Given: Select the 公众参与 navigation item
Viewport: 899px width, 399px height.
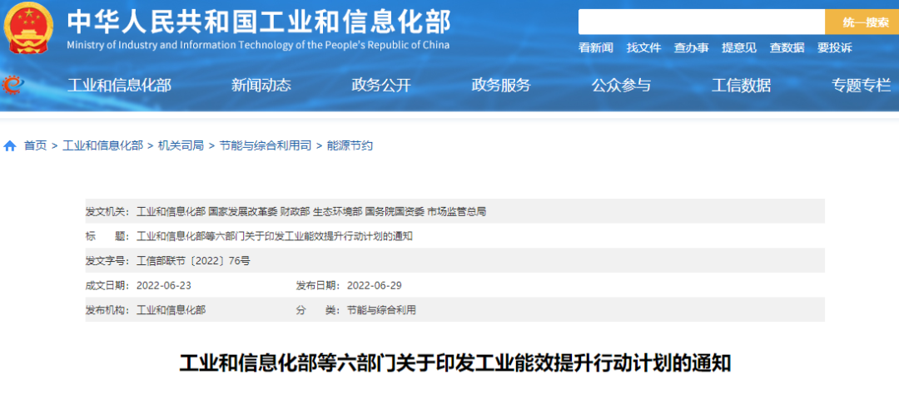Looking at the screenshot, I should [x=621, y=85].
